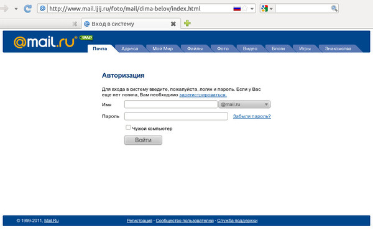The width and height of the screenshot is (373, 238).
Task: Click the forward navigation arrow
Action: click(4, 9)
